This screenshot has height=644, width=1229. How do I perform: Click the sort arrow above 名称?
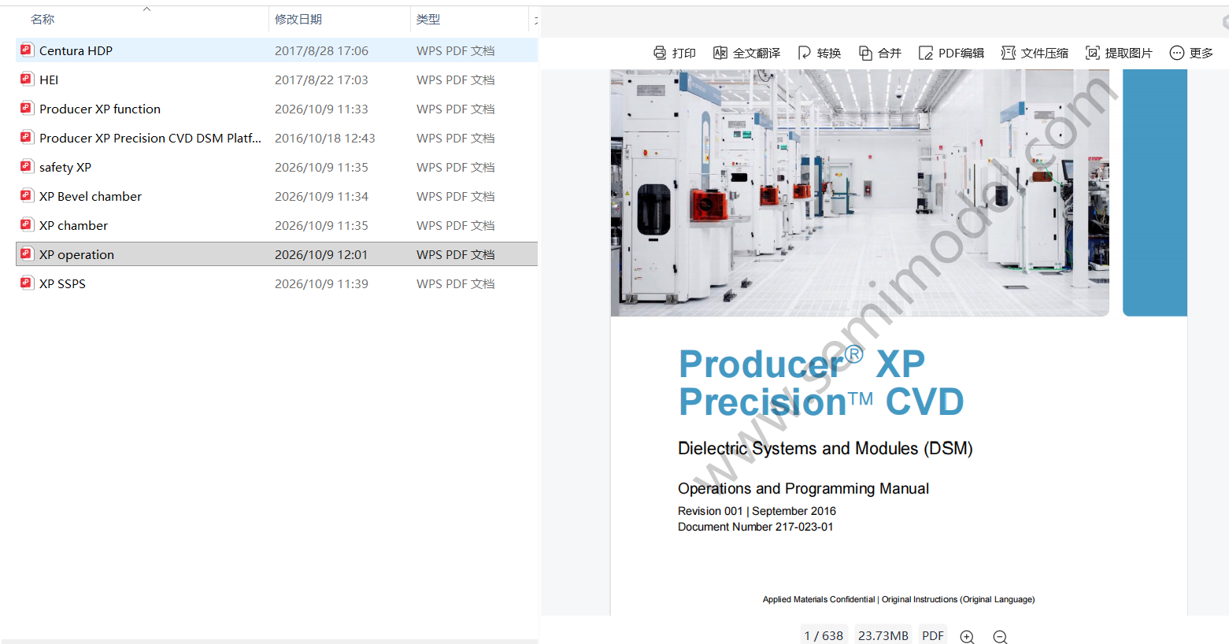click(x=146, y=9)
